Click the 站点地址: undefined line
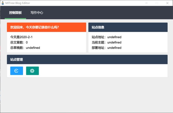Image resolution: width=173 pixels, height=113 pixels. click(106, 37)
